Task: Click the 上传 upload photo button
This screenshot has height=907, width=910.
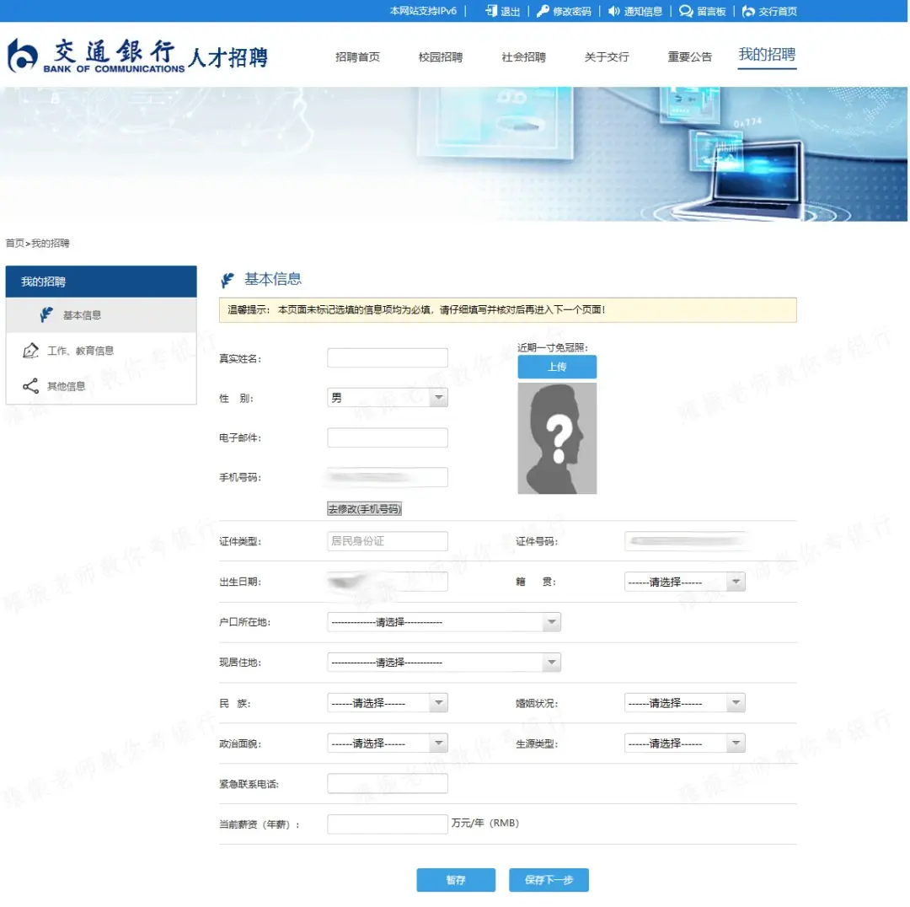Action: (x=557, y=367)
